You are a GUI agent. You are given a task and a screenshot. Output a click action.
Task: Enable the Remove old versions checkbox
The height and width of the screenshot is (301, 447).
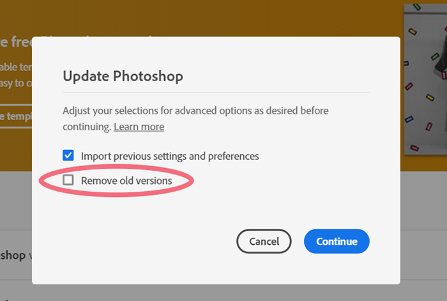pyautogui.click(x=68, y=180)
